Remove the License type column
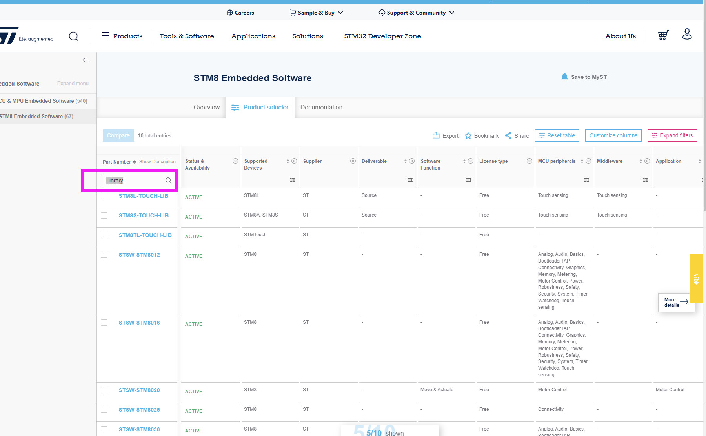Image resolution: width=706 pixels, height=436 pixels. tap(529, 161)
